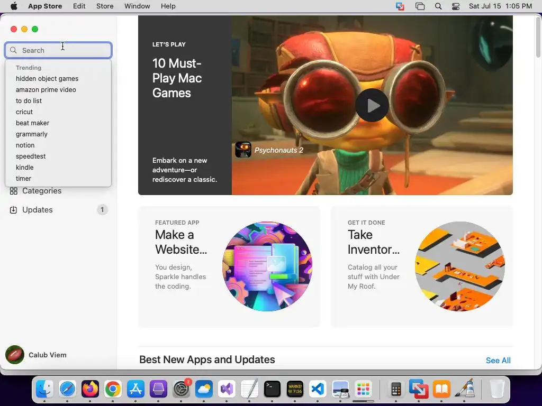542x406 pixels.
Task: Open the Edit menu
Action: (79, 6)
